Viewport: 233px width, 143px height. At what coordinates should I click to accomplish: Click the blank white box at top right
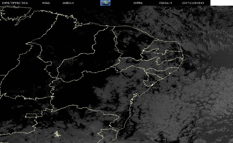coord(221,3)
